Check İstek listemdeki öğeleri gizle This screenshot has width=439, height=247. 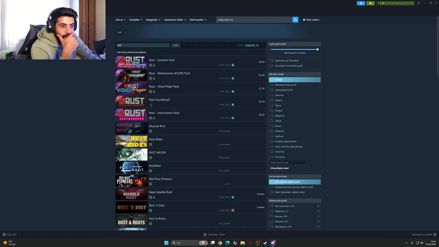pyautogui.click(x=272, y=192)
